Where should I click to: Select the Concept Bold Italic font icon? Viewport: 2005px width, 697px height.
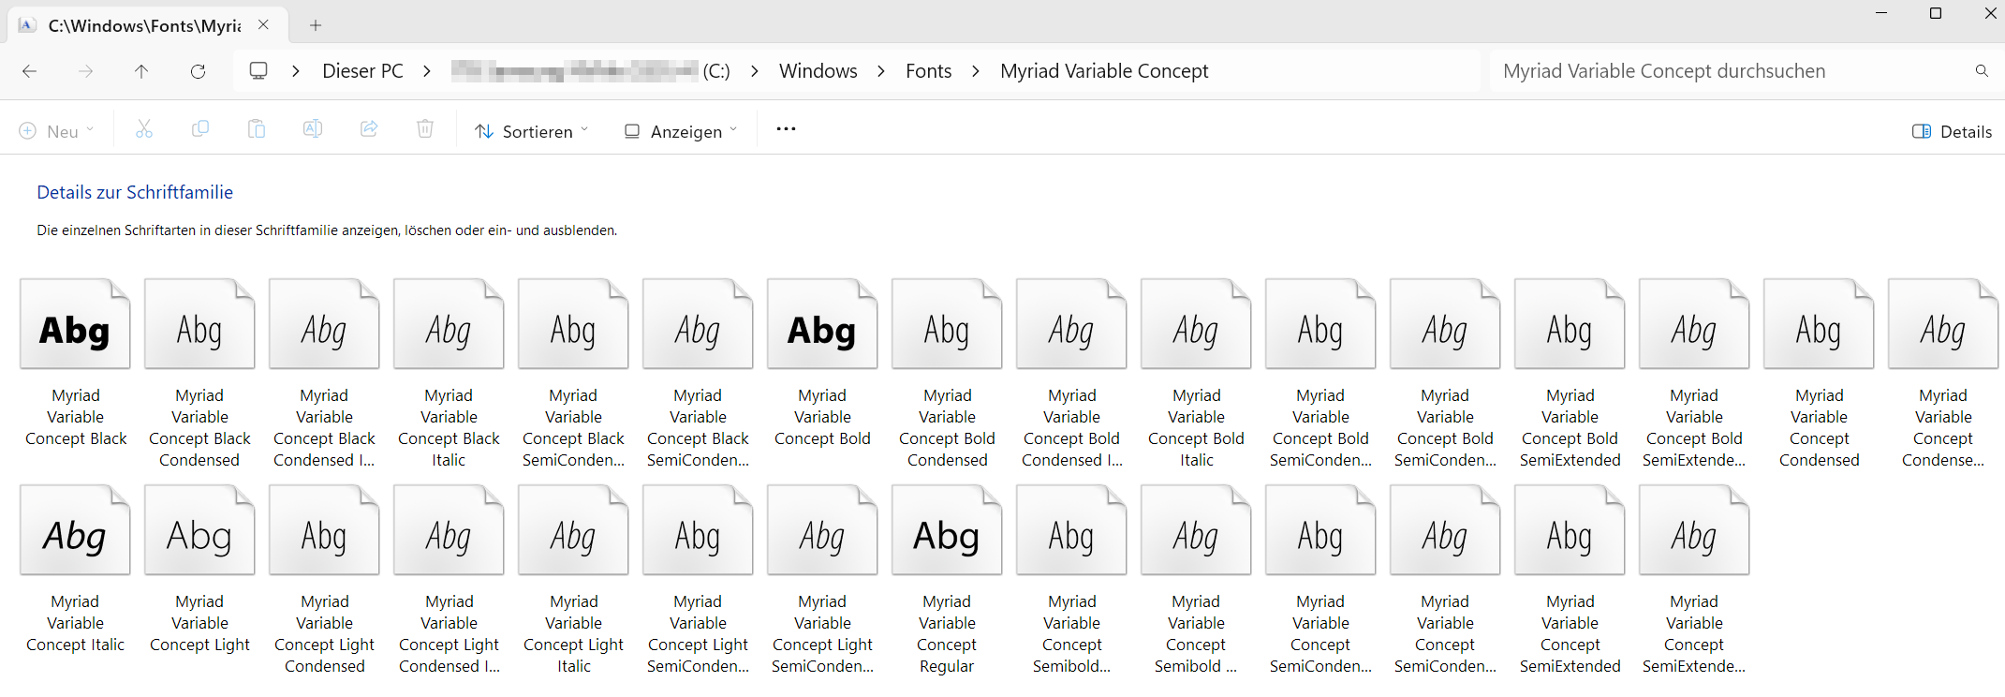click(x=1196, y=324)
